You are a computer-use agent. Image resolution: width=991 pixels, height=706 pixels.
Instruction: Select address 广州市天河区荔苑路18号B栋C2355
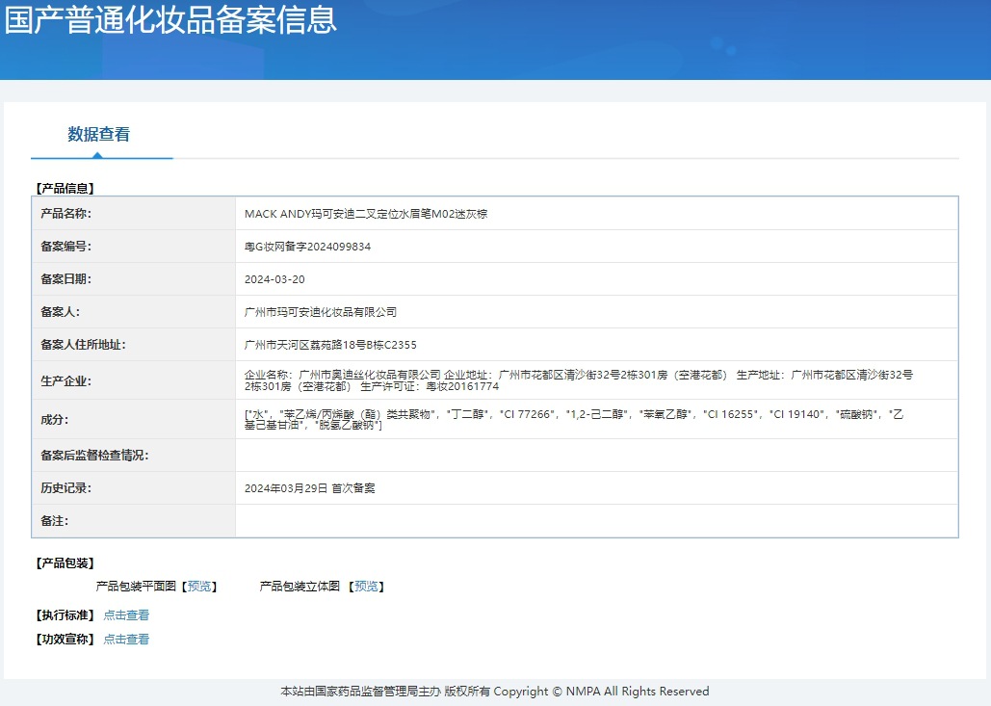pyautogui.click(x=330, y=345)
